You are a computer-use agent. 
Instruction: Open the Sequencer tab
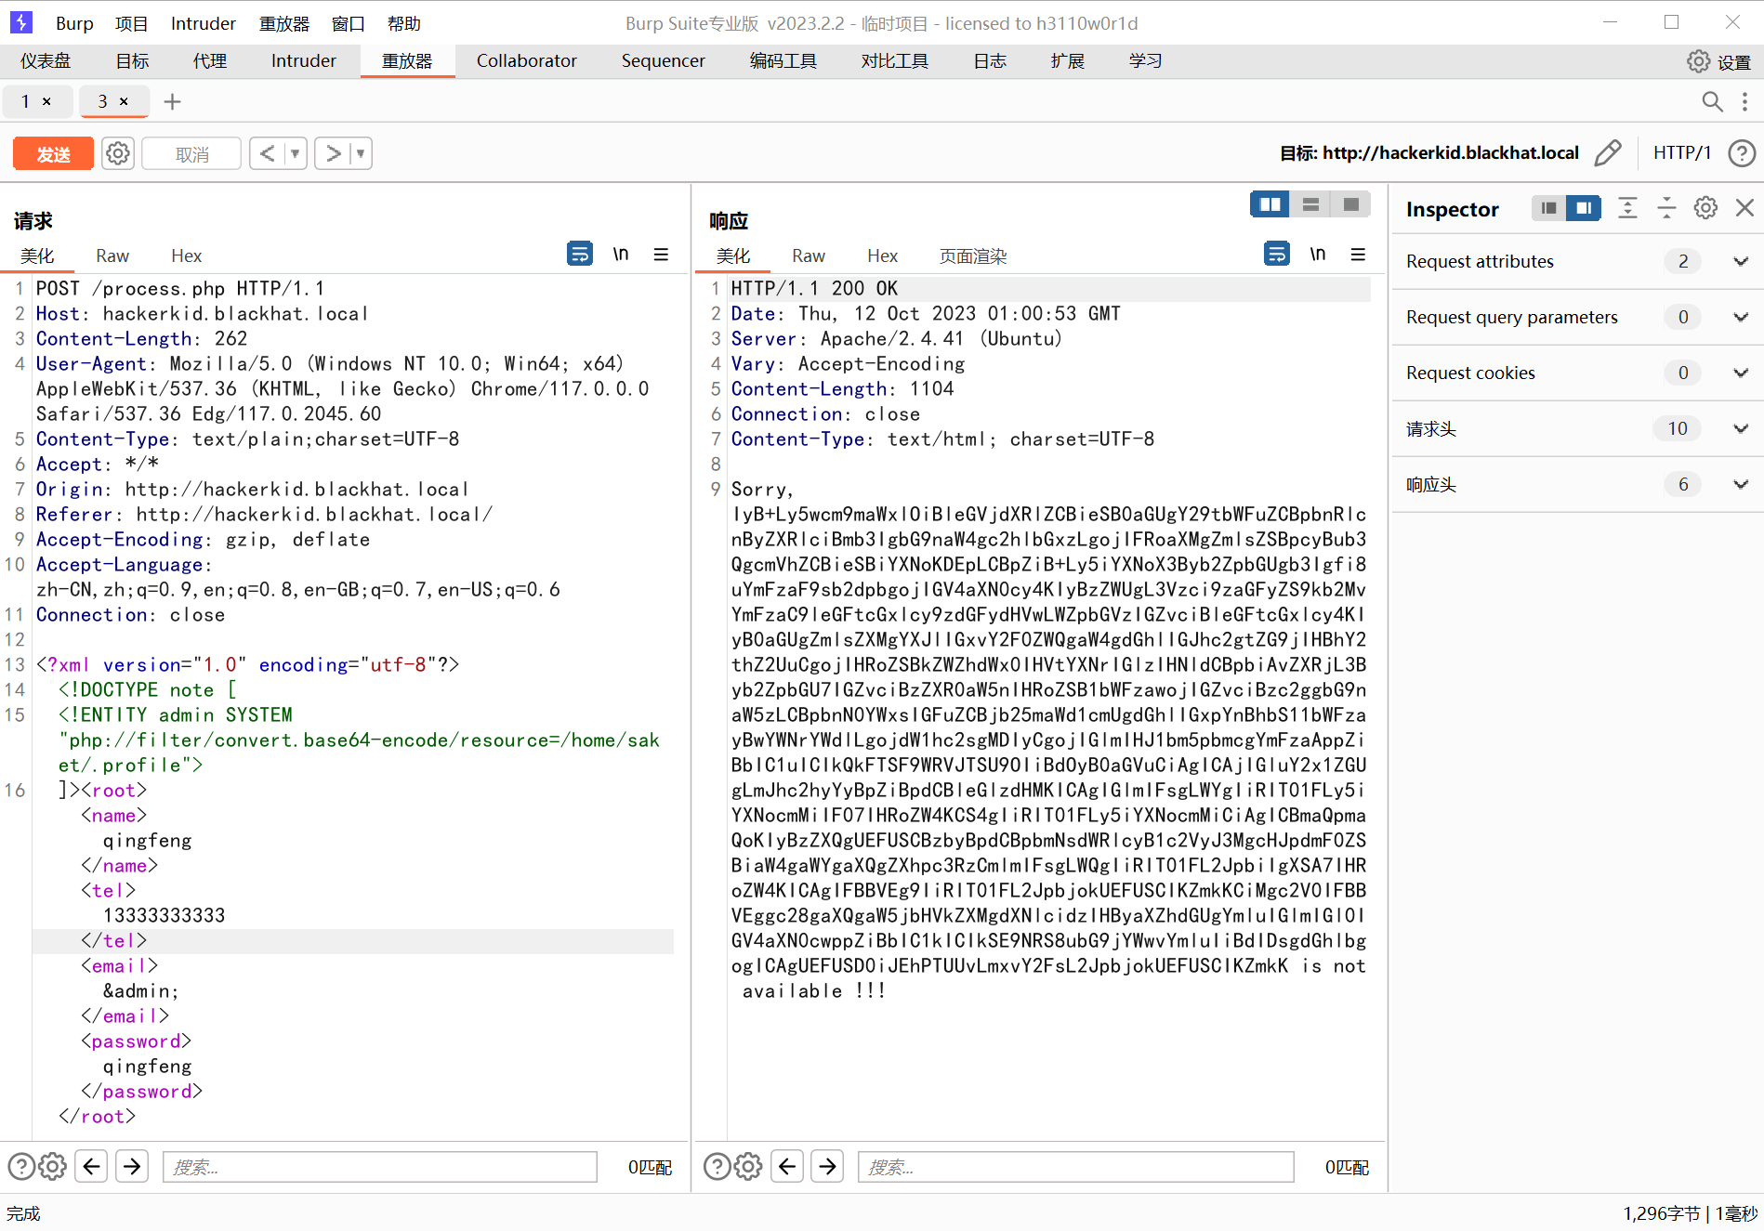click(x=663, y=60)
